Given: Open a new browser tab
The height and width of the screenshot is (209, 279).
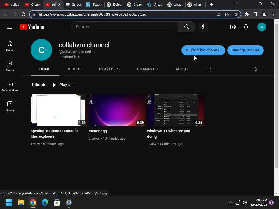Looking at the screenshot, I should (x=211, y=5).
